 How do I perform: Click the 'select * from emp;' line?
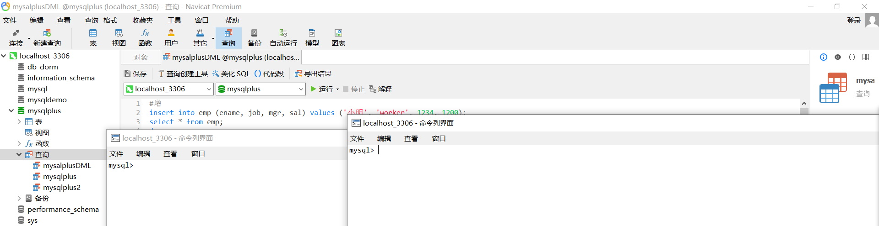pyautogui.click(x=186, y=122)
